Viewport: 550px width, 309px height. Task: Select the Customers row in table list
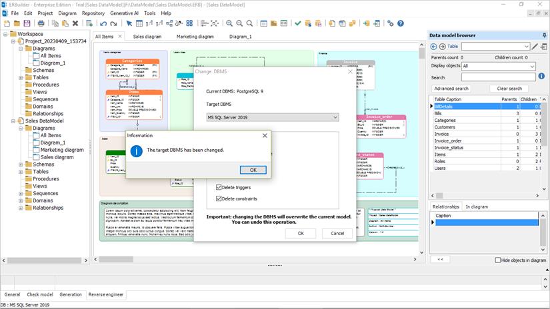tap(486, 127)
